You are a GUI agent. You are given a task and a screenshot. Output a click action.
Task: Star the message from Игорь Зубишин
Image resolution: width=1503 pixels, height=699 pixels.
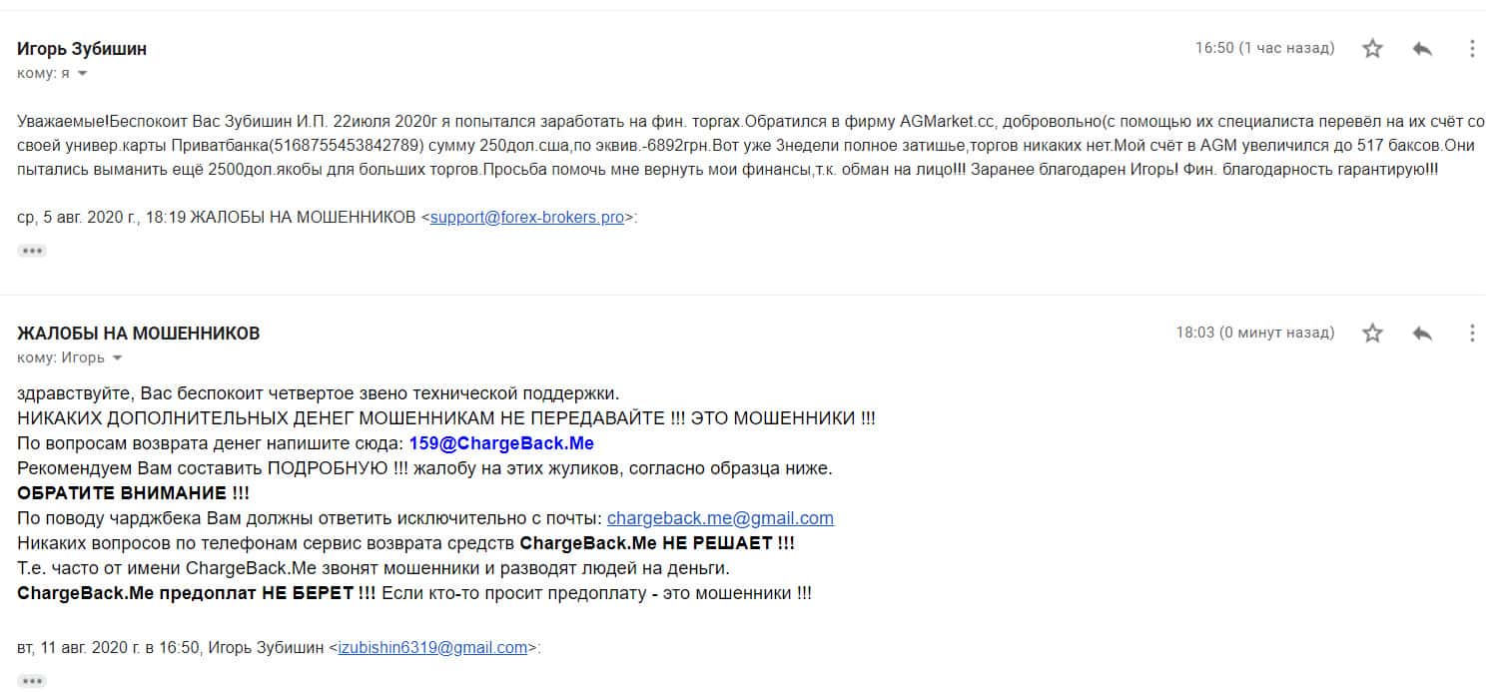coord(1373,48)
